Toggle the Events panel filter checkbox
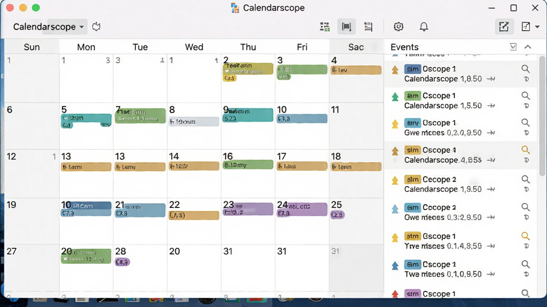This screenshot has height=307, width=547. pyautogui.click(x=513, y=47)
